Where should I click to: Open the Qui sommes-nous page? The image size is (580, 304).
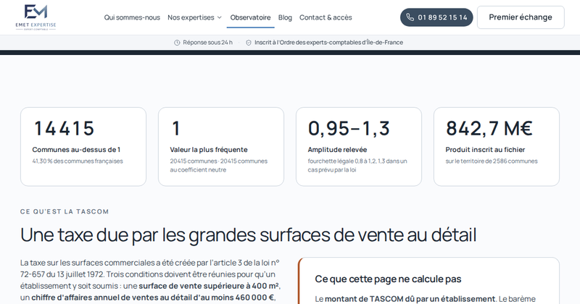[x=132, y=17]
